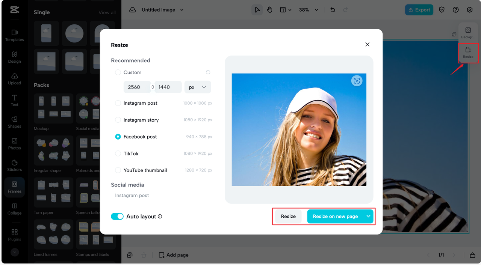Click the Export button
This screenshot has height=265, width=481.
[x=419, y=10]
